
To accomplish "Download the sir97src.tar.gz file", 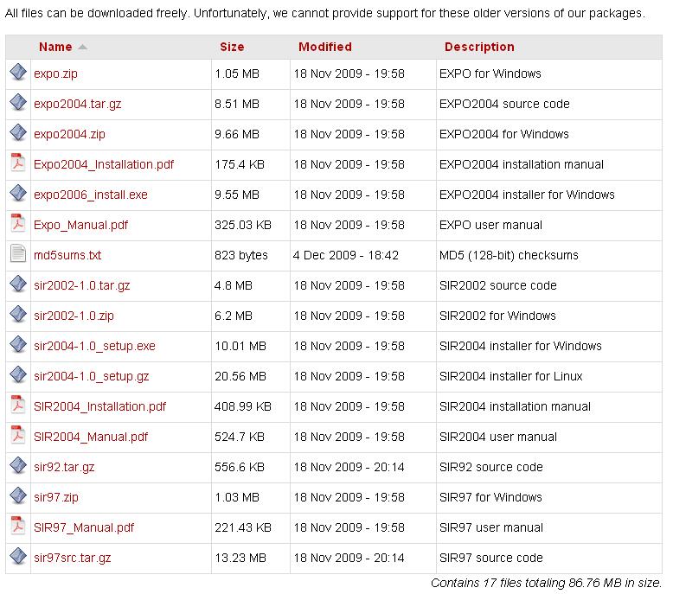I will pyautogui.click(x=72, y=558).
